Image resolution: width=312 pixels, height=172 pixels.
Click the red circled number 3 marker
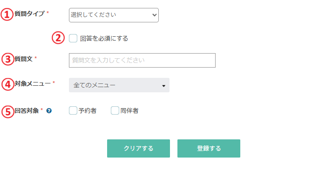[x=8, y=59]
